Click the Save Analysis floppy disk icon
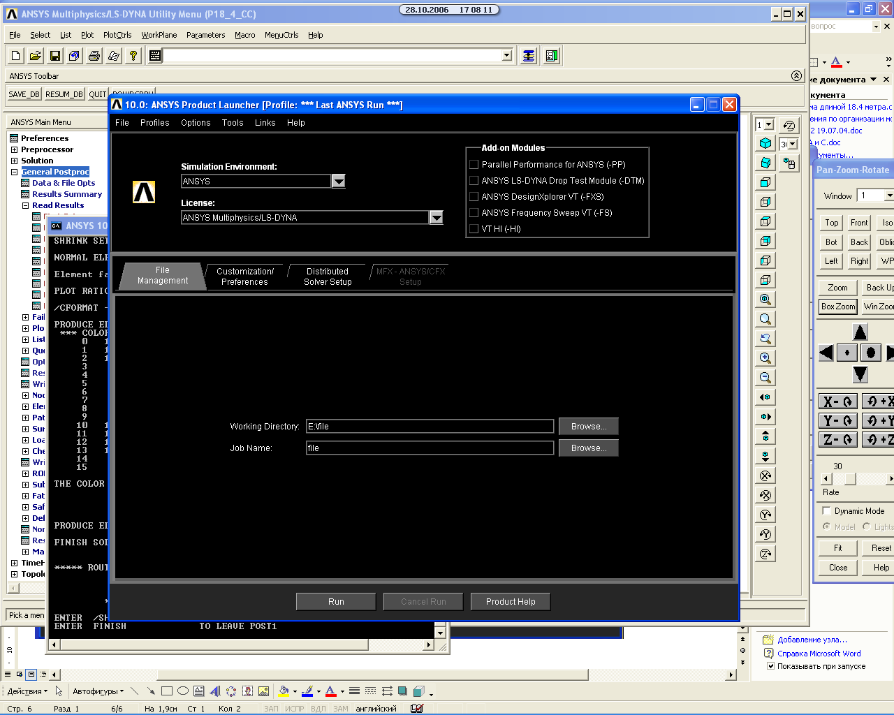The width and height of the screenshot is (894, 715). [x=55, y=56]
